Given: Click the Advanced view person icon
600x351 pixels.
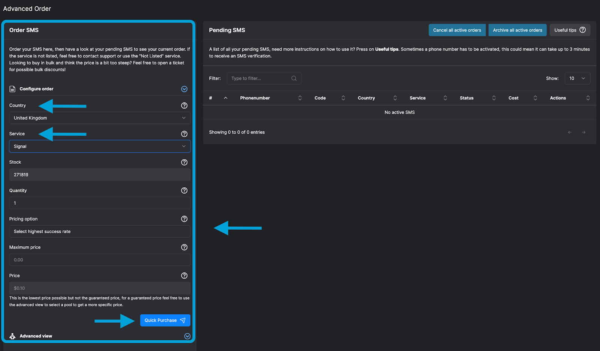Looking at the screenshot, I should coord(12,336).
